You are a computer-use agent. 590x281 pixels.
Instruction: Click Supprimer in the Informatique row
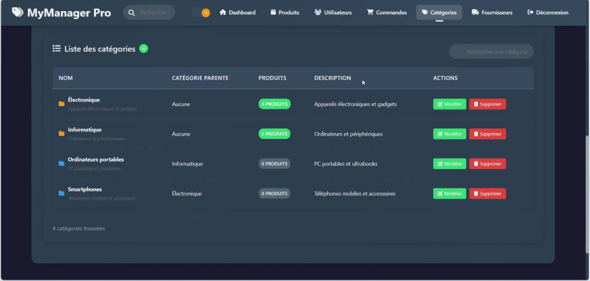coord(488,134)
